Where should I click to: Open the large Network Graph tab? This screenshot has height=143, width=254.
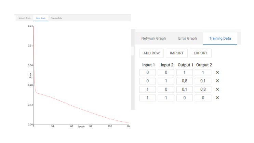click(x=153, y=38)
